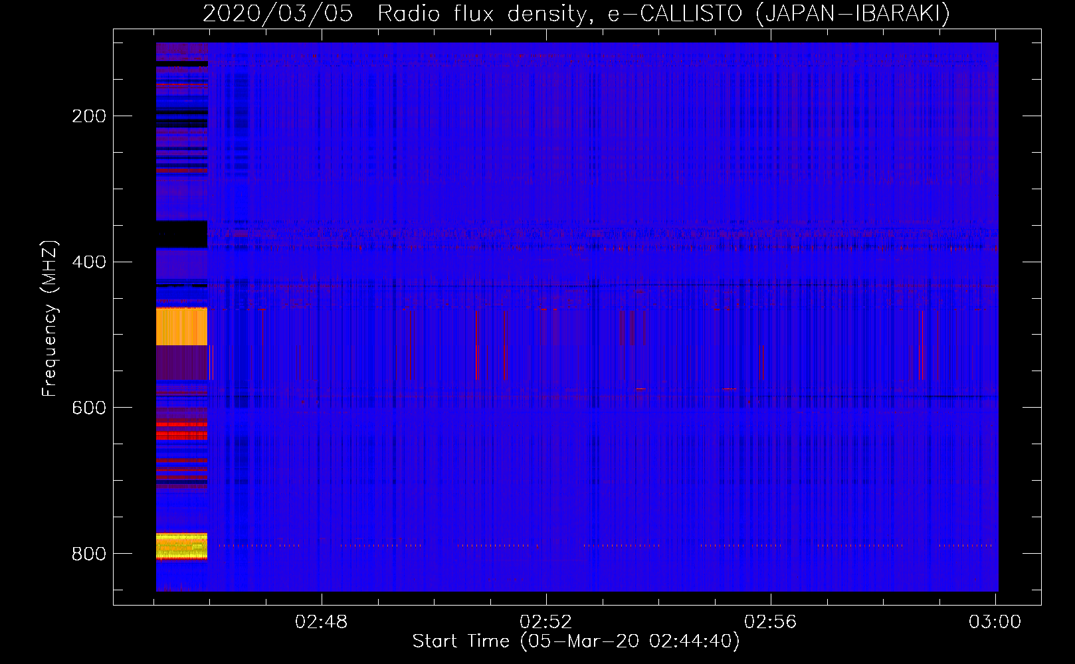Click the 'Start Time (05-Mar-20 02:44:40)' axis label
This screenshot has height=664, width=1075.
(x=576, y=641)
